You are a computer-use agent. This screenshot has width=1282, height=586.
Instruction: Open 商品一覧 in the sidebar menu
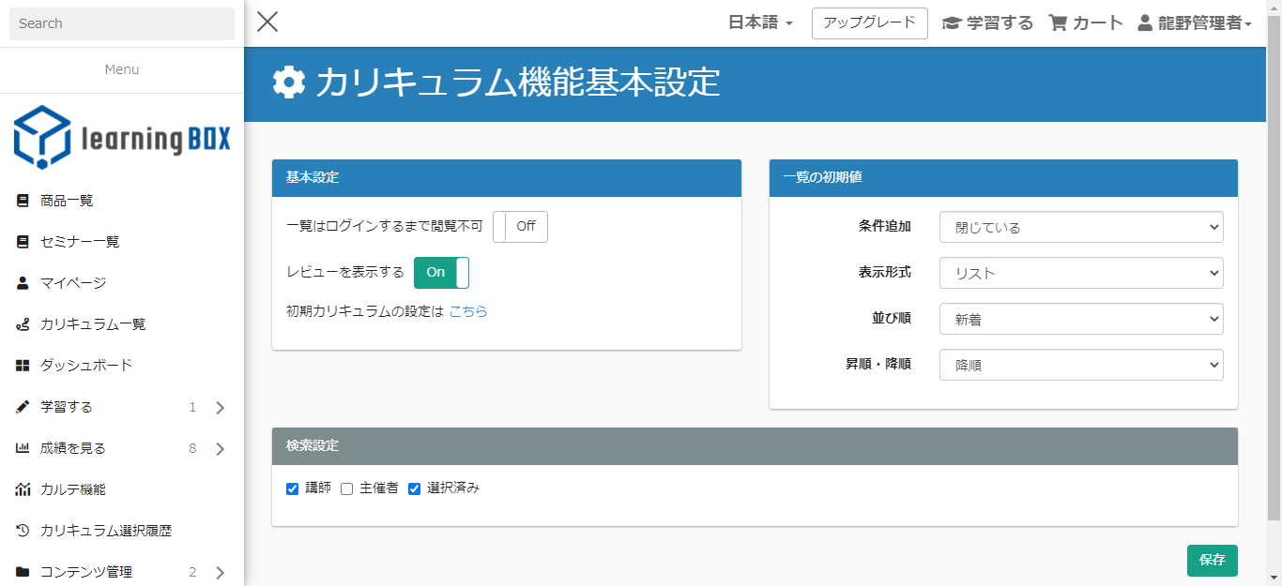pos(67,201)
